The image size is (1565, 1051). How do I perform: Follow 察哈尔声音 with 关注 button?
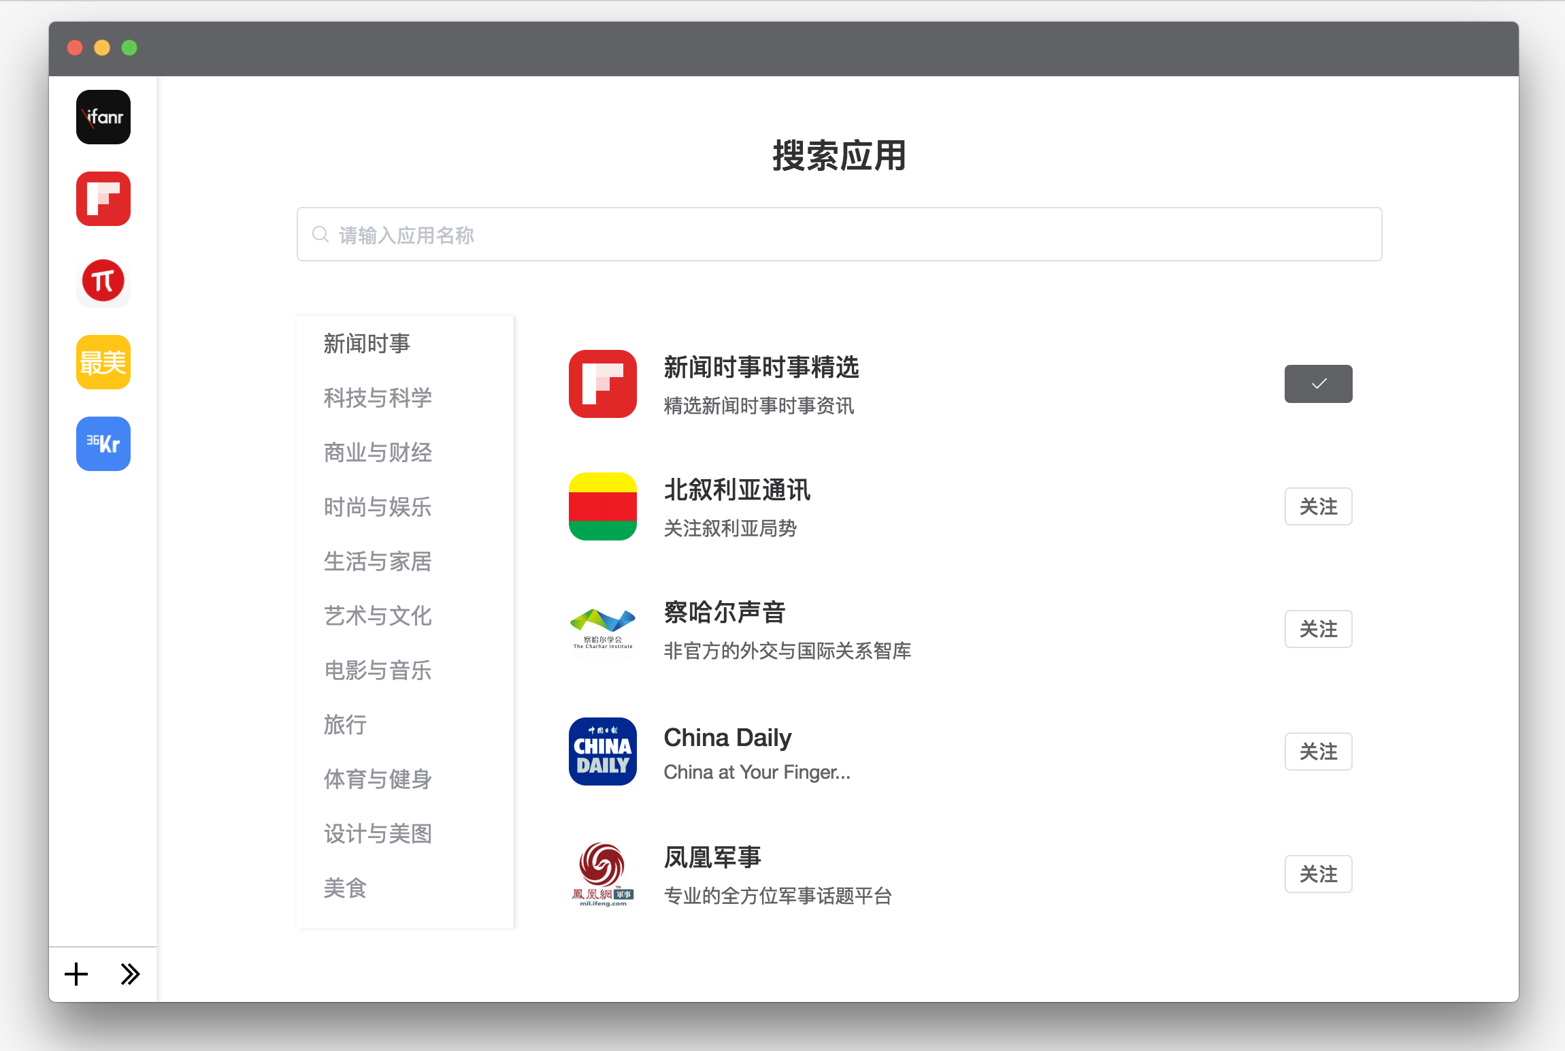[1317, 629]
